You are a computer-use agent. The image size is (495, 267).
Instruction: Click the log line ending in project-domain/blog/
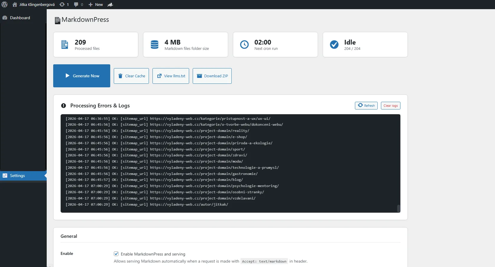[x=154, y=180]
